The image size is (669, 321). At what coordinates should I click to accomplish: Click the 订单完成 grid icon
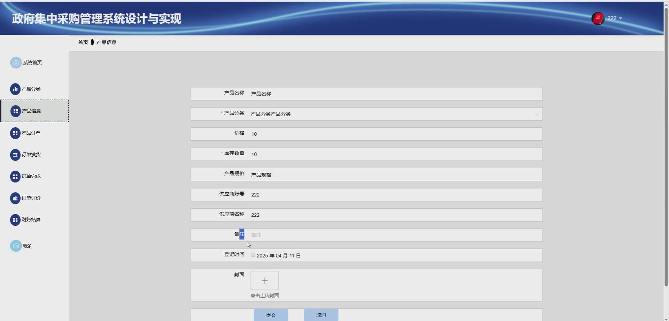pyautogui.click(x=15, y=177)
